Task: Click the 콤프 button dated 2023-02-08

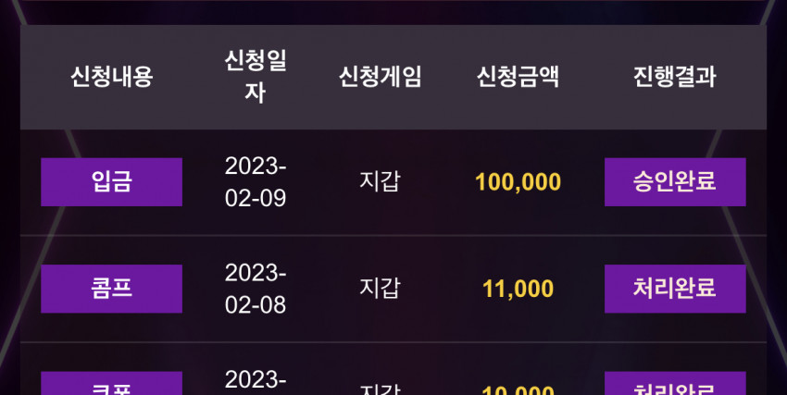Action: pos(111,289)
